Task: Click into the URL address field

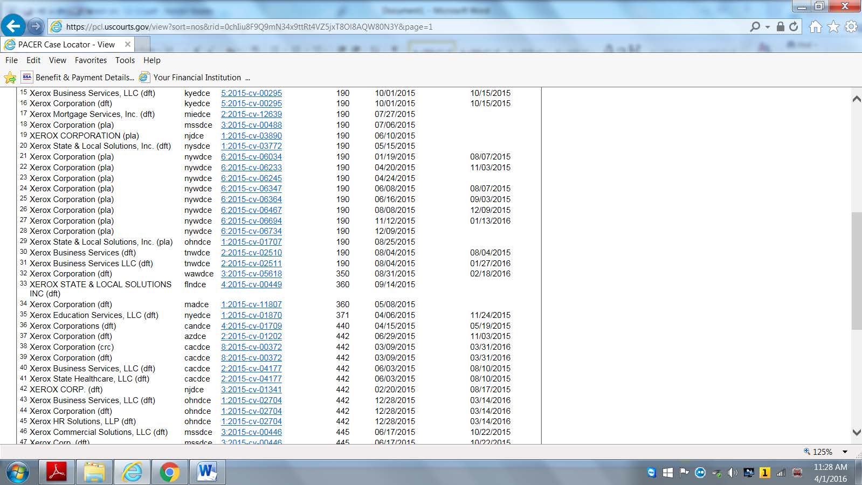Action: click(399, 26)
